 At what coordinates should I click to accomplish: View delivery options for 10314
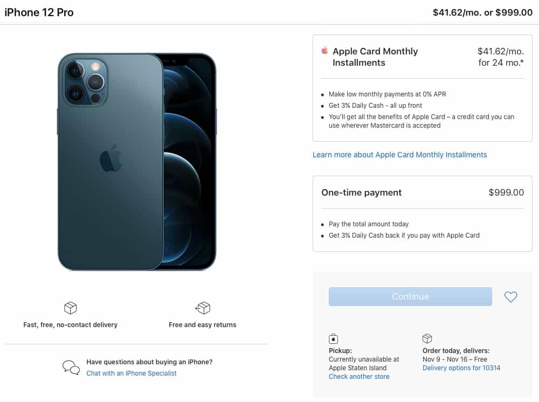pyautogui.click(x=461, y=368)
